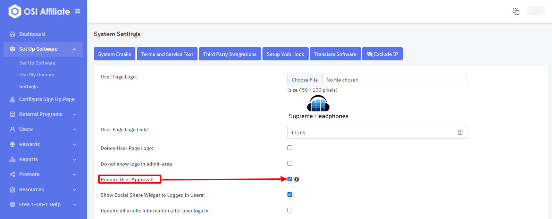Open Use My Domain submenu item
Viewport: 552px width, 219px height.
tap(36, 75)
